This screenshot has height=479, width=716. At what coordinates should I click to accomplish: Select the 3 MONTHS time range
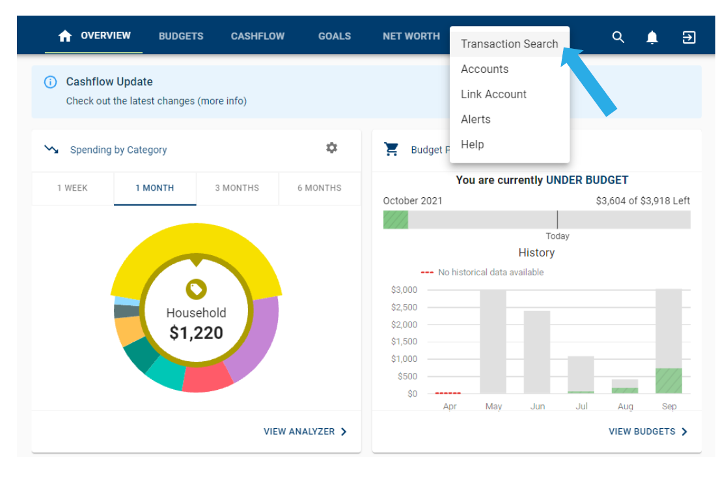pos(237,188)
